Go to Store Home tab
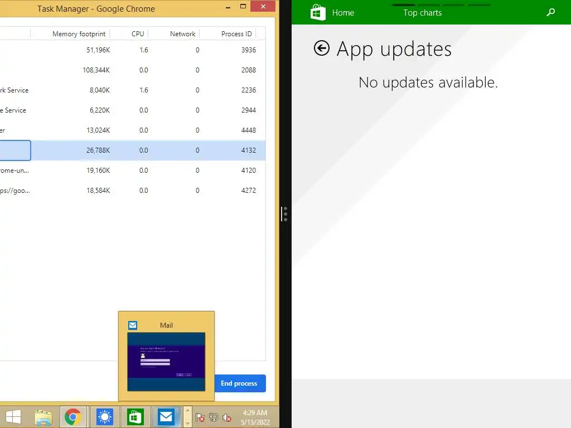This screenshot has height=428, width=571. 343,13
